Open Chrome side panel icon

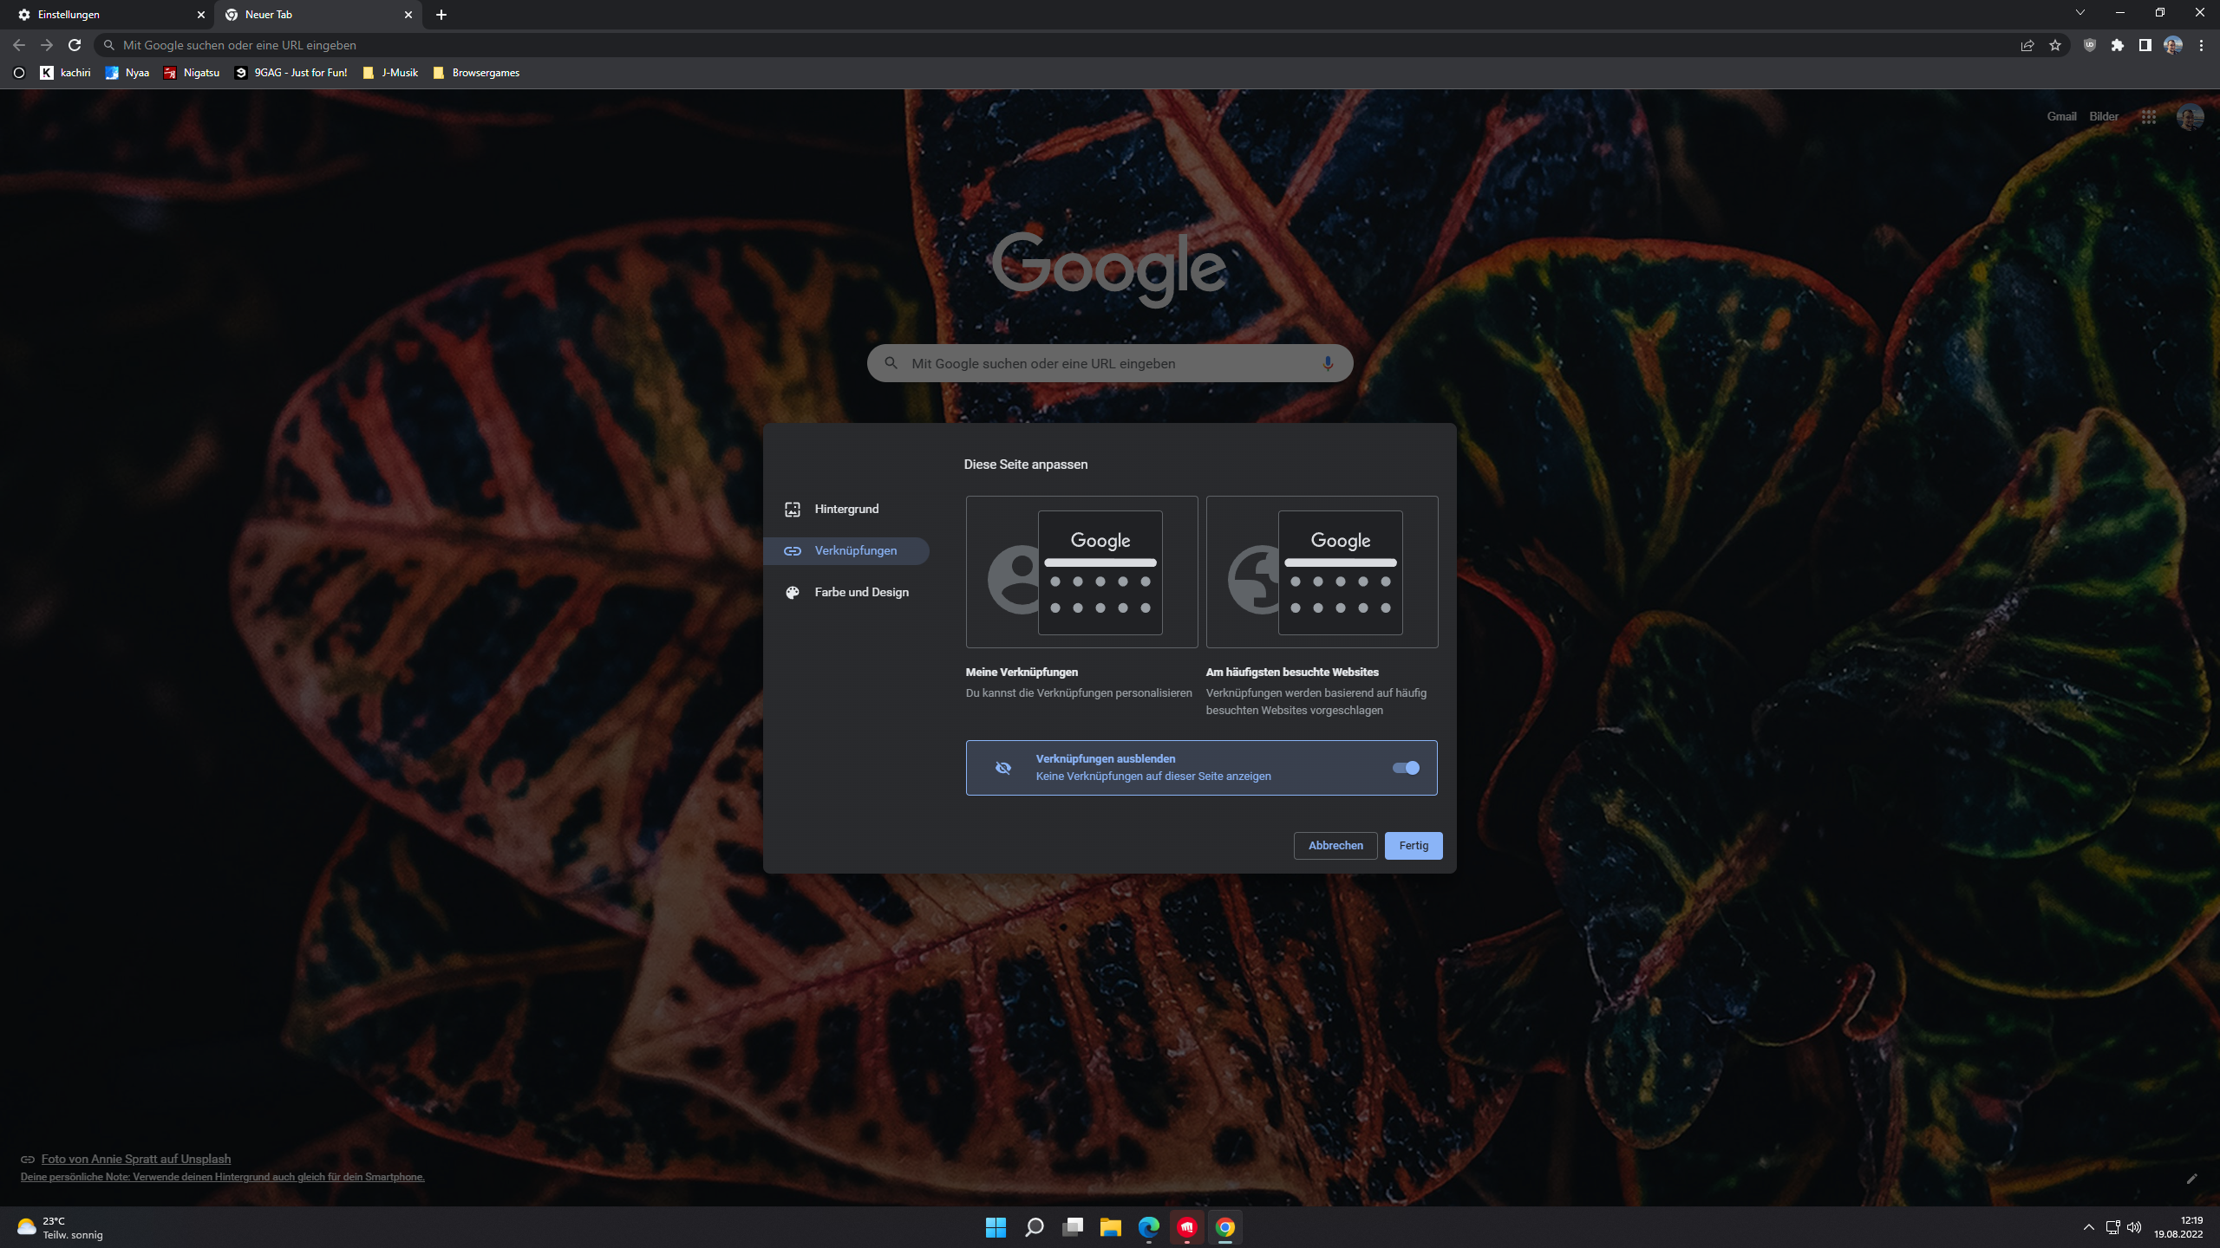pyautogui.click(x=2145, y=45)
